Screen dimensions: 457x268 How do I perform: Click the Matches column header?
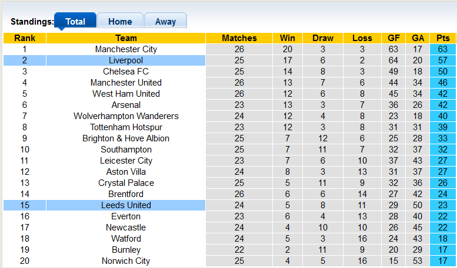[x=239, y=38]
